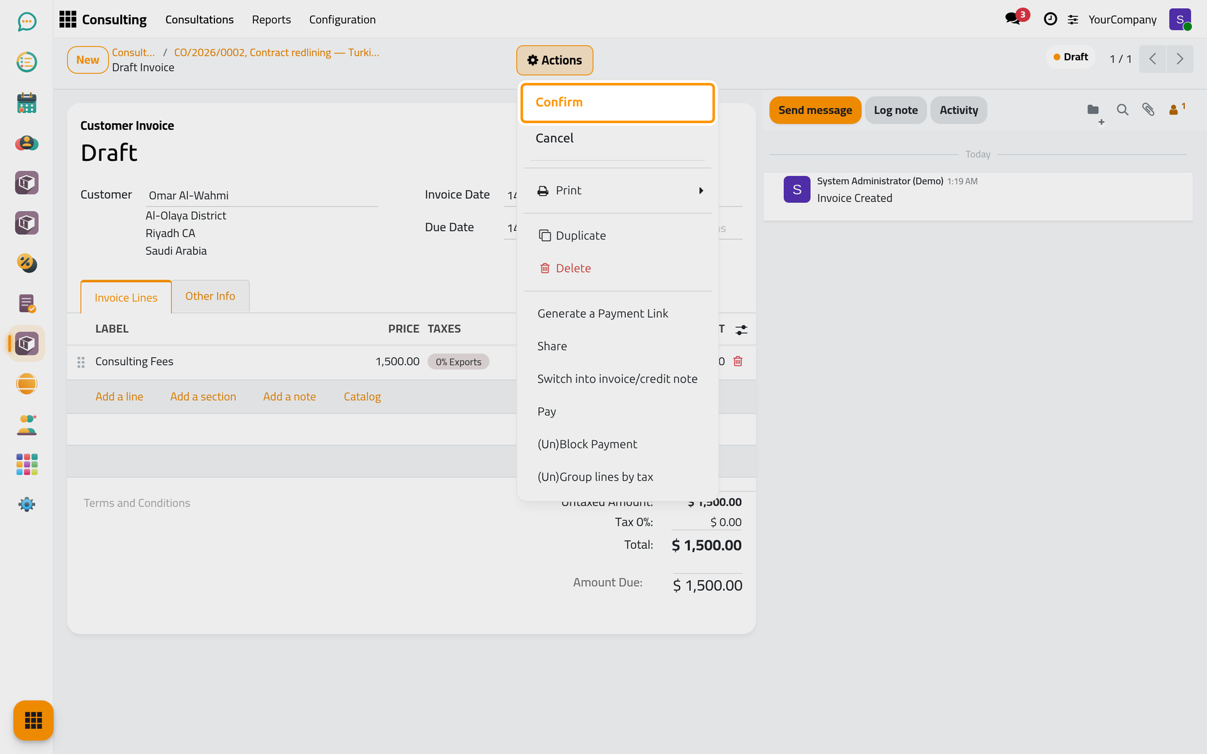Open the activities clock icon
Image resolution: width=1207 pixels, height=754 pixels.
[x=1050, y=19]
